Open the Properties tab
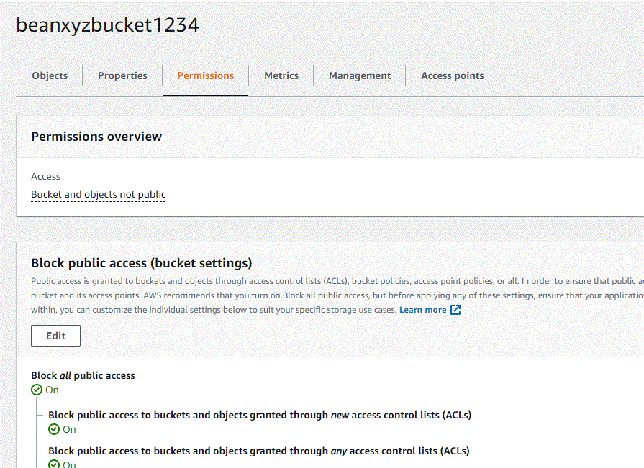Viewport: 644px width, 468px height. (122, 75)
